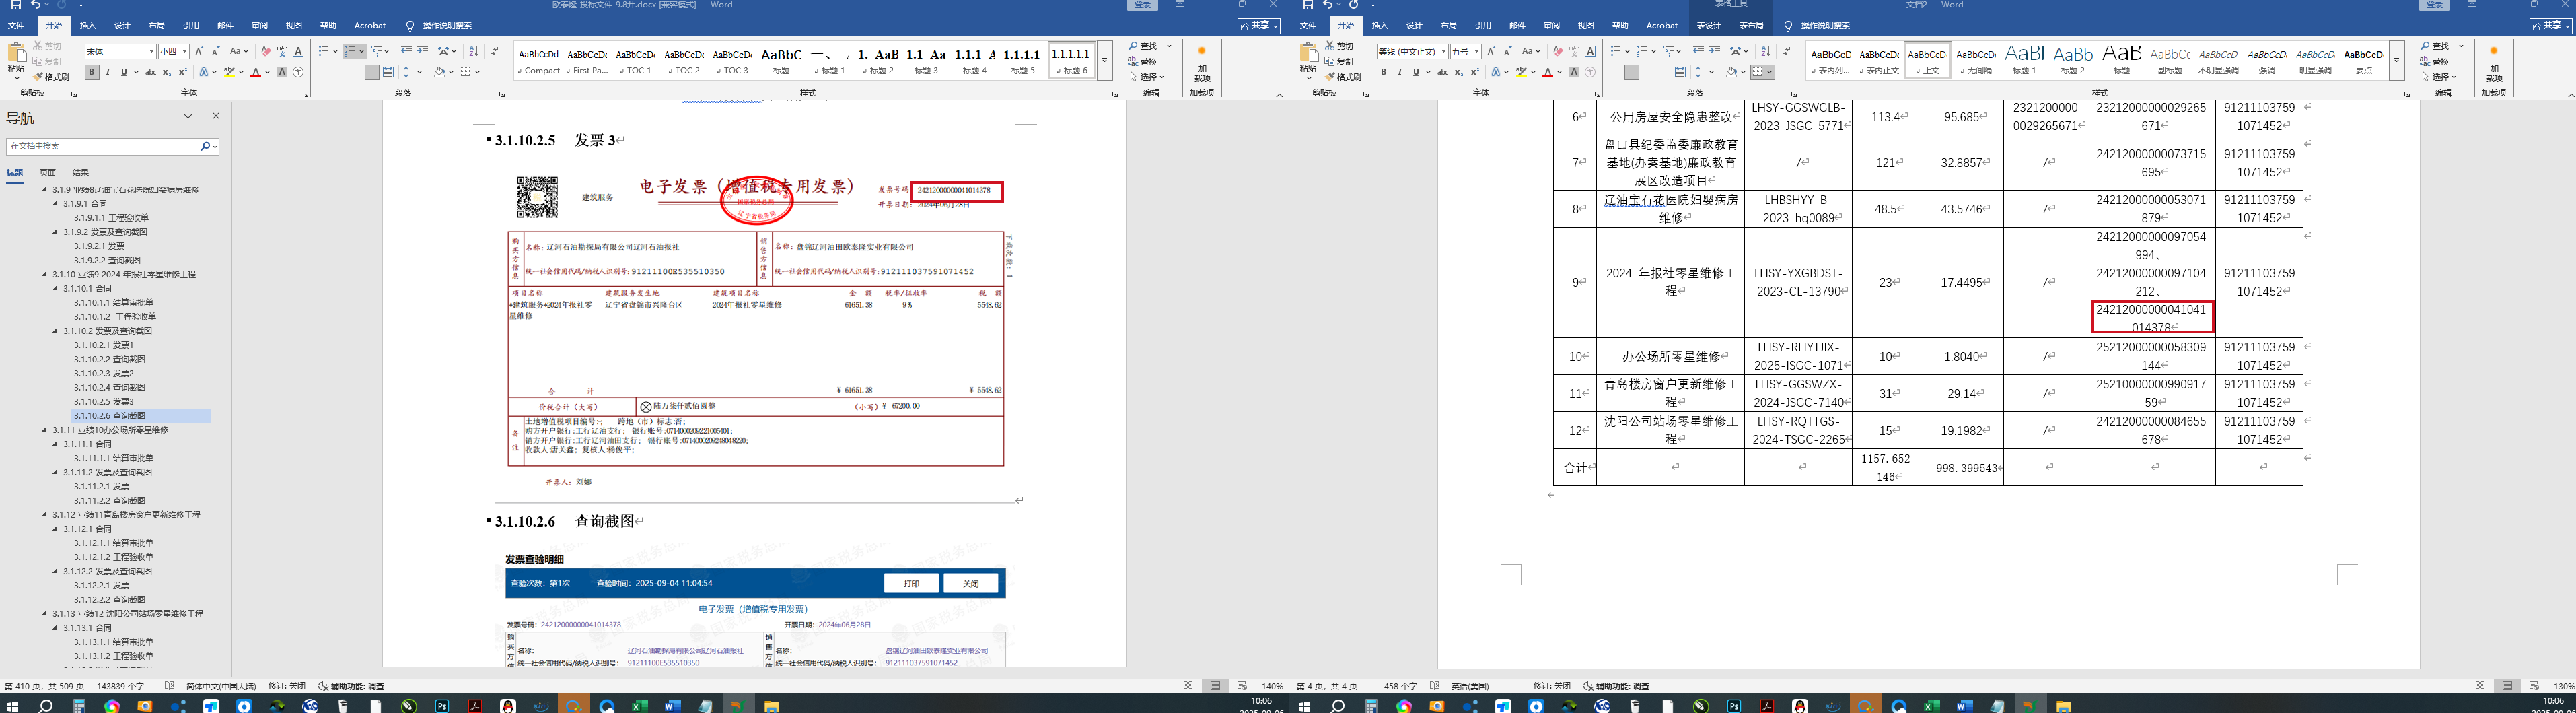Click the 共享 button in the left Word window
The height and width of the screenshot is (713, 2576).
tap(1258, 25)
